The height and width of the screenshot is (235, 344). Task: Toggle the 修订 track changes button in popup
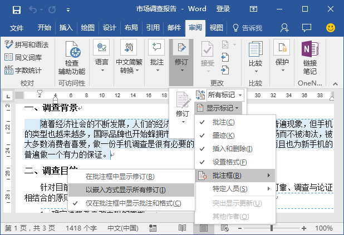(x=182, y=108)
